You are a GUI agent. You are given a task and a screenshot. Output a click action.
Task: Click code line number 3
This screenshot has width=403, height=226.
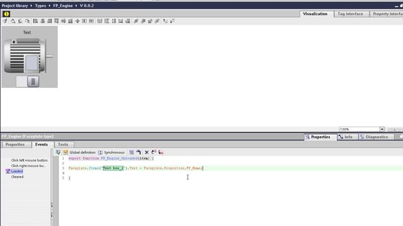pos(63,168)
